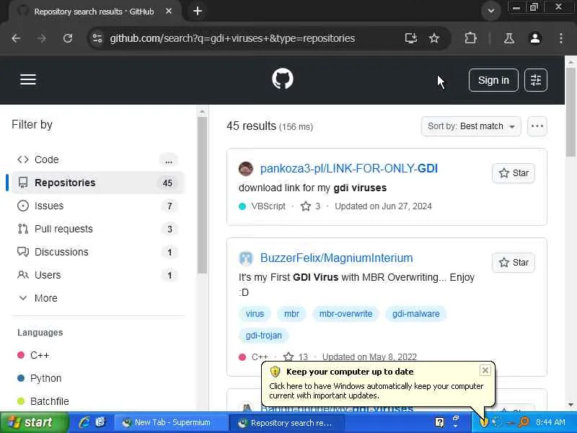The width and height of the screenshot is (577, 433).
Task: Switch to Repository search taskbar button
Action: pyautogui.click(x=286, y=423)
